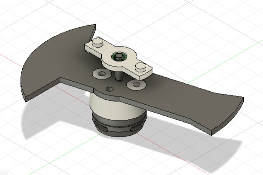Select the green bearing in the white bracket
This screenshot has height=175, width=263.
pos(119,57)
